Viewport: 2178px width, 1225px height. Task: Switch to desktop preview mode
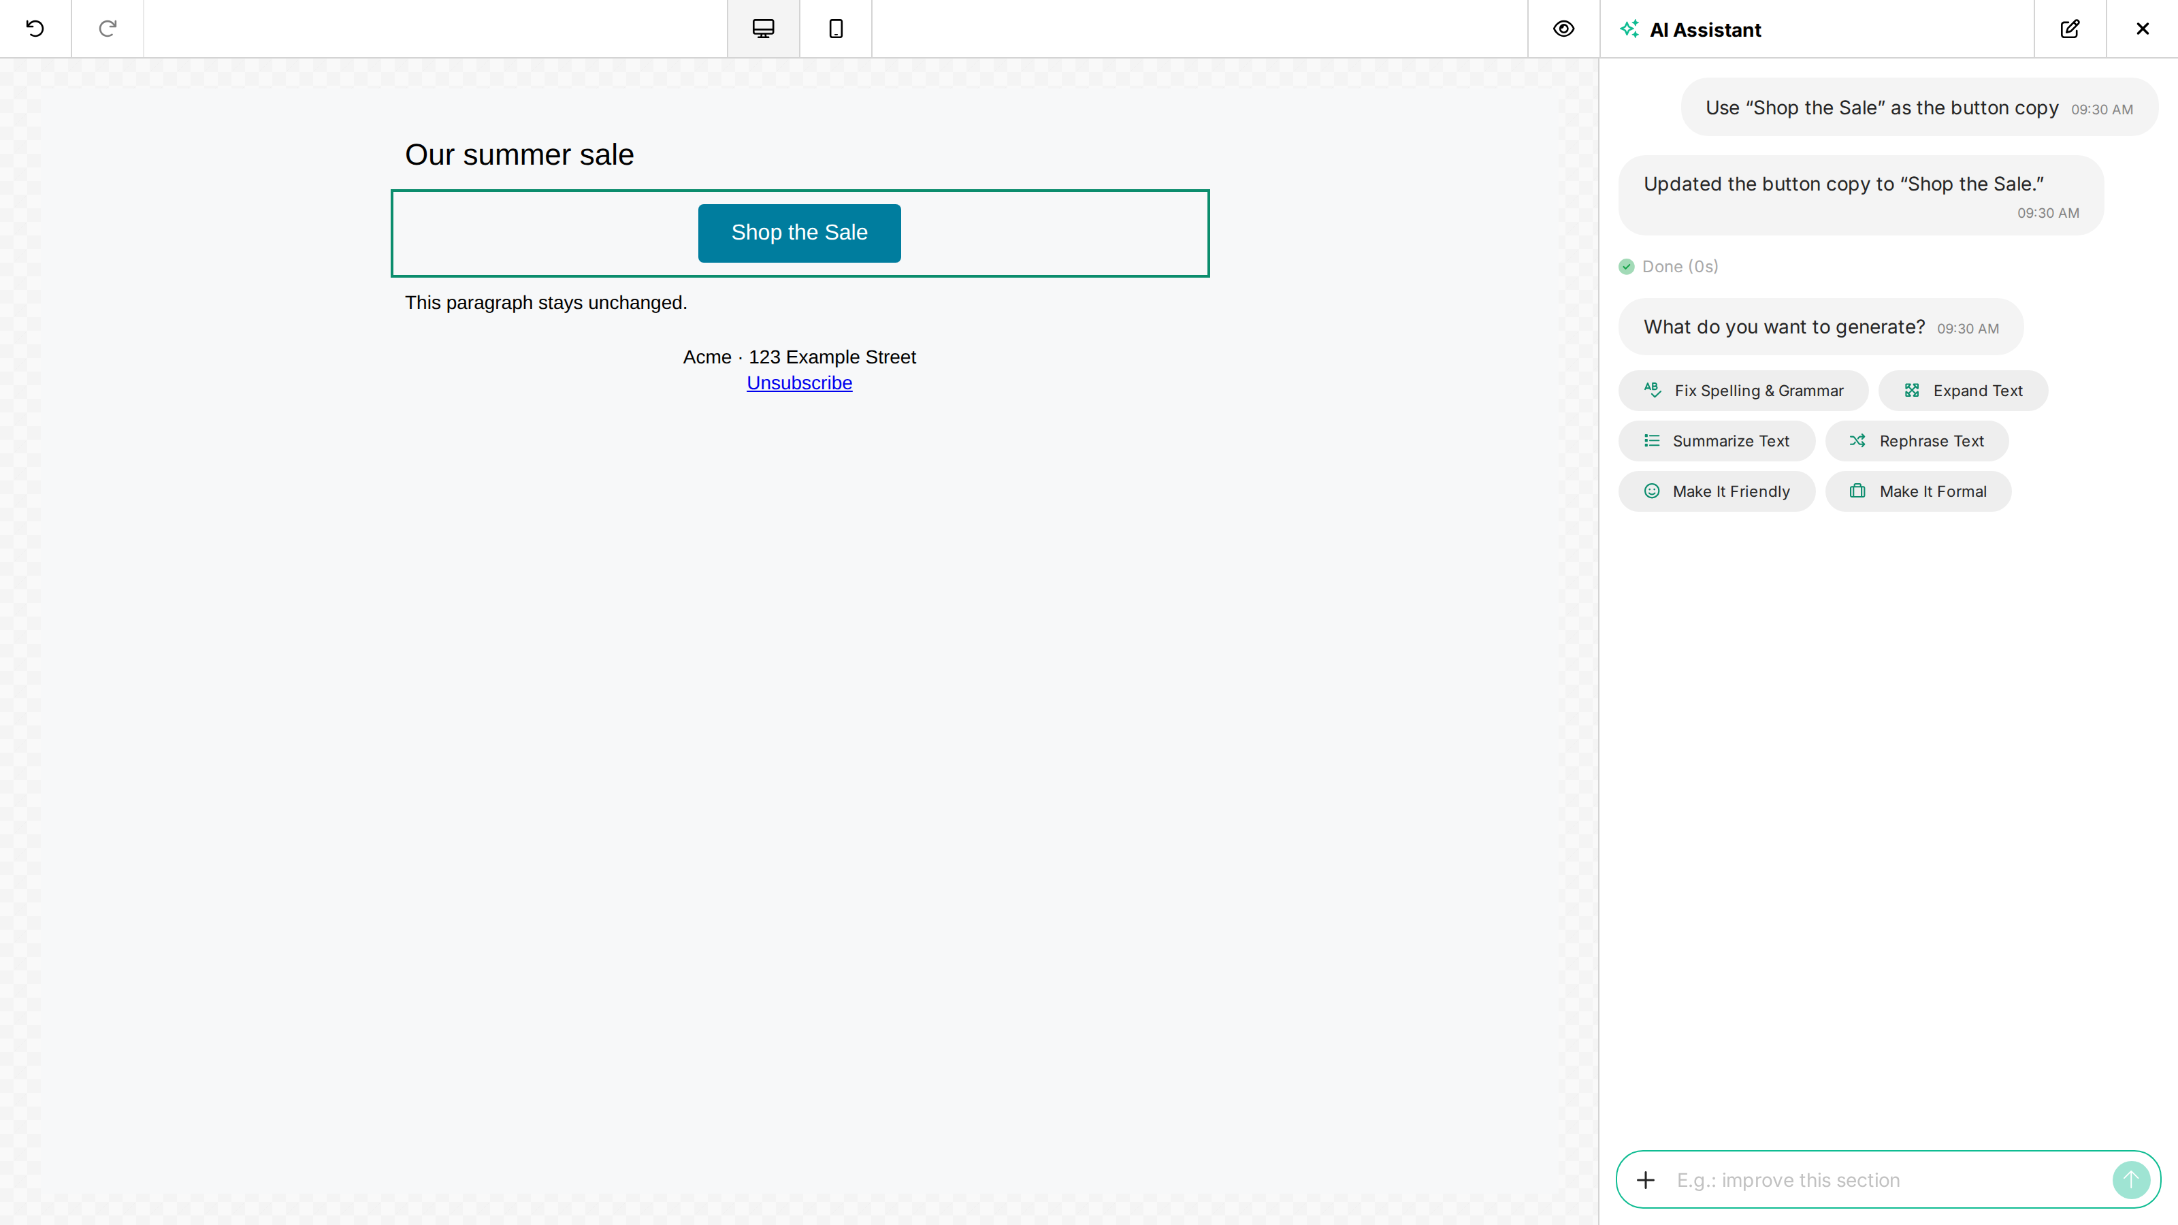tap(764, 29)
